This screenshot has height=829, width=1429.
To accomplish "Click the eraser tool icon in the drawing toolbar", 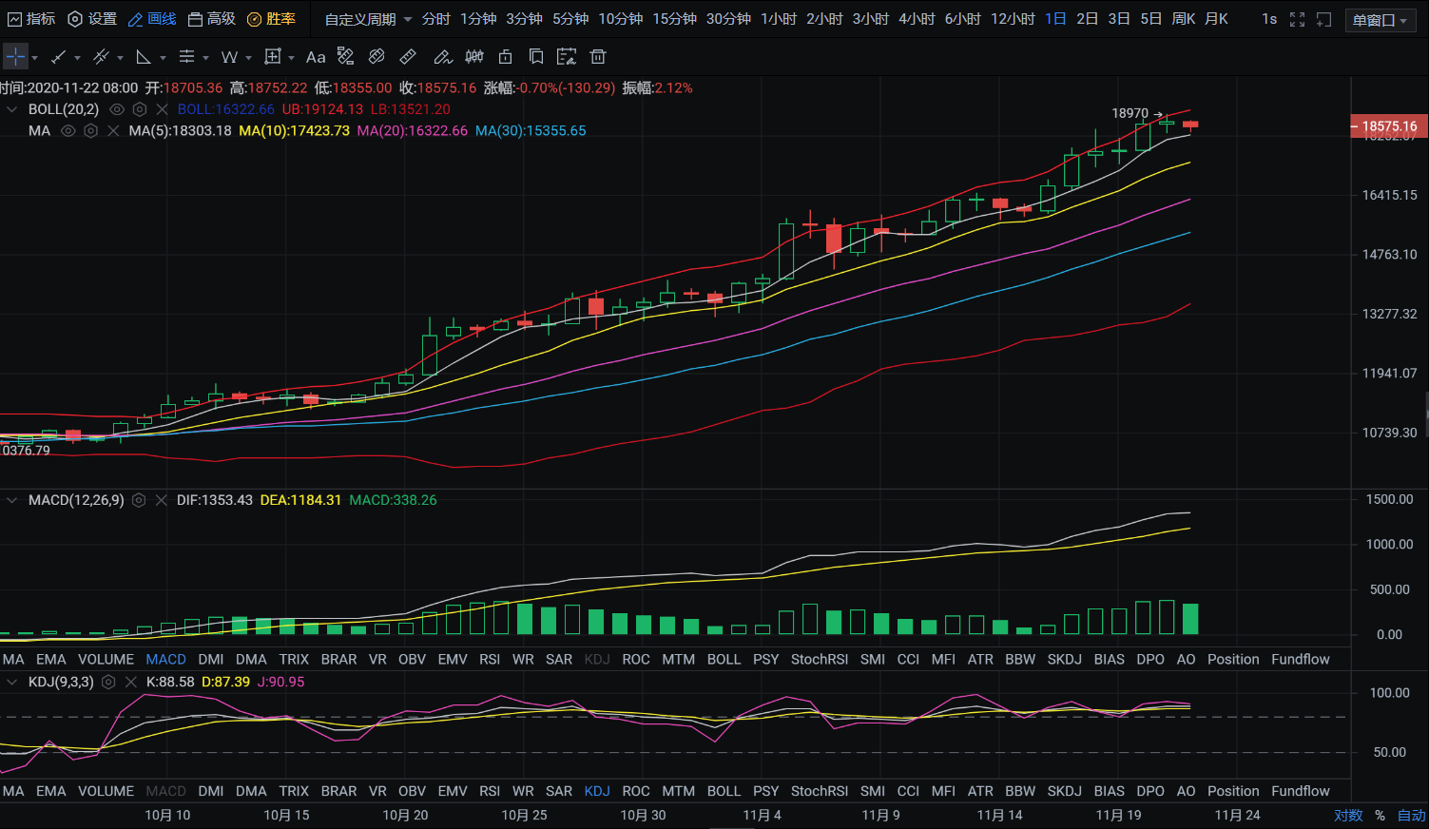I will (377, 57).
